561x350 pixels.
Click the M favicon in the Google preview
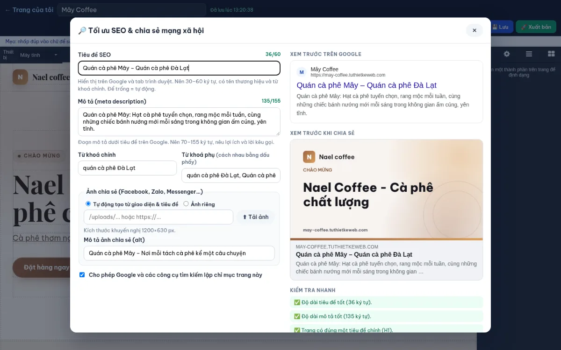pyautogui.click(x=302, y=72)
